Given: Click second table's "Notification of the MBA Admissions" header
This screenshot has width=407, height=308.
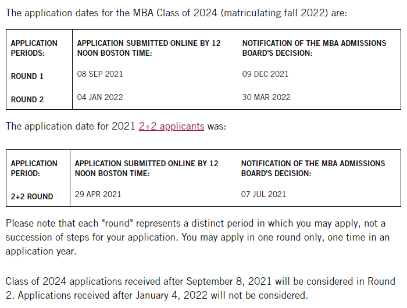Looking at the screenshot, I should (x=313, y=168).
